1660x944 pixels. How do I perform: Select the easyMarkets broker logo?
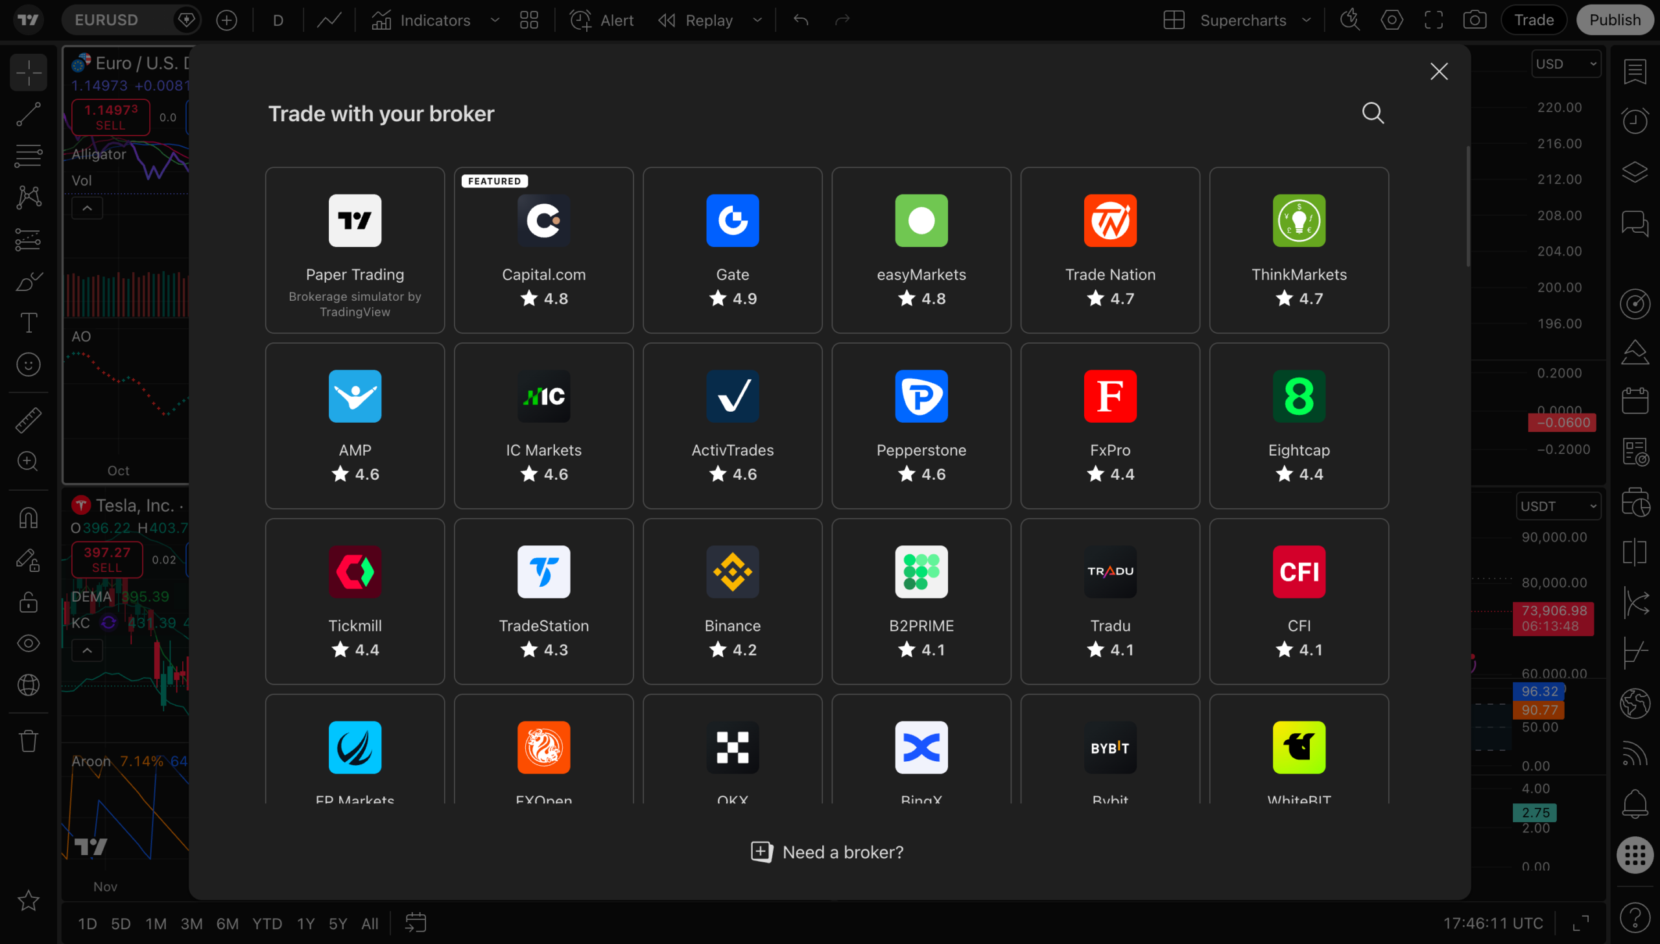pos(921,220)
